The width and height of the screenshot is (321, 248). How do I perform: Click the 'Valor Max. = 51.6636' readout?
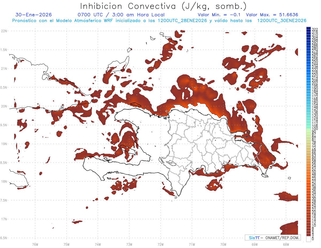(272, 15)
